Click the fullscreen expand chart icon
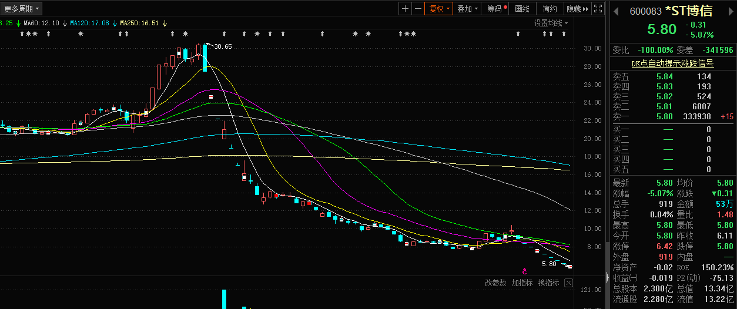 point(598,9)
